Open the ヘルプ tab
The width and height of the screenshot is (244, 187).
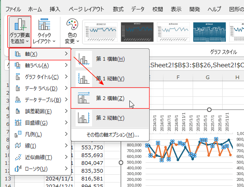pos(214,9)
